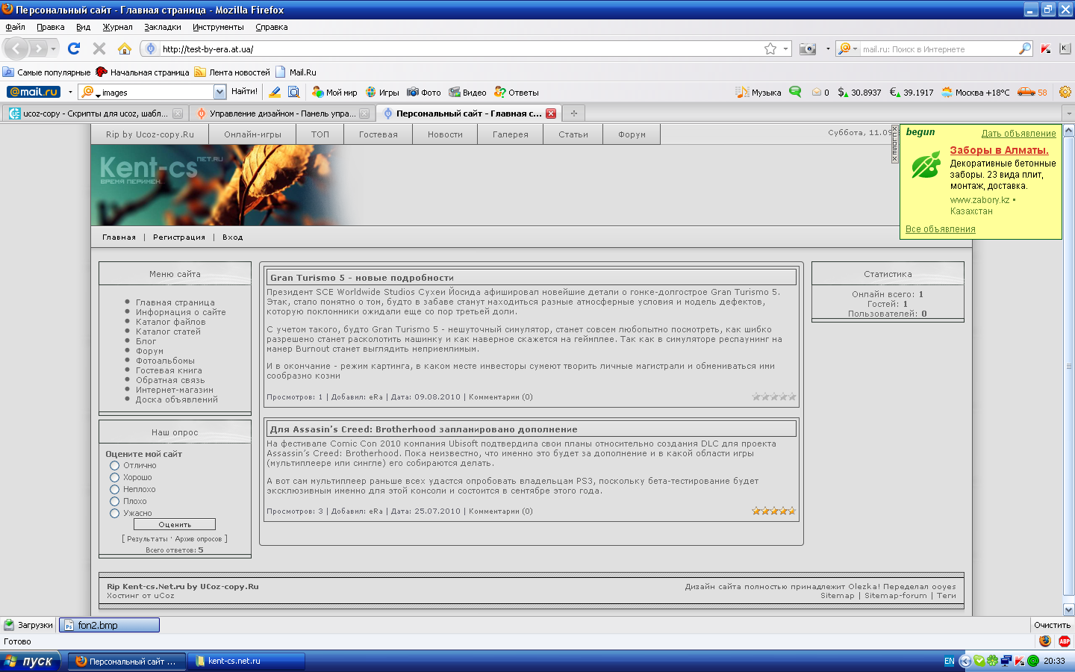The image size is (1075, 672).
Task: Open the Каталог файлов link
Action: pyautogui.click(x=170, y=322)
